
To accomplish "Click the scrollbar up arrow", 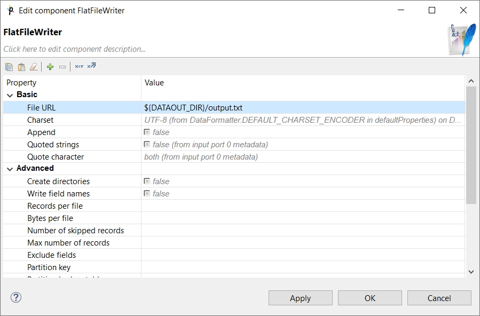I will (x=471, y=81).
